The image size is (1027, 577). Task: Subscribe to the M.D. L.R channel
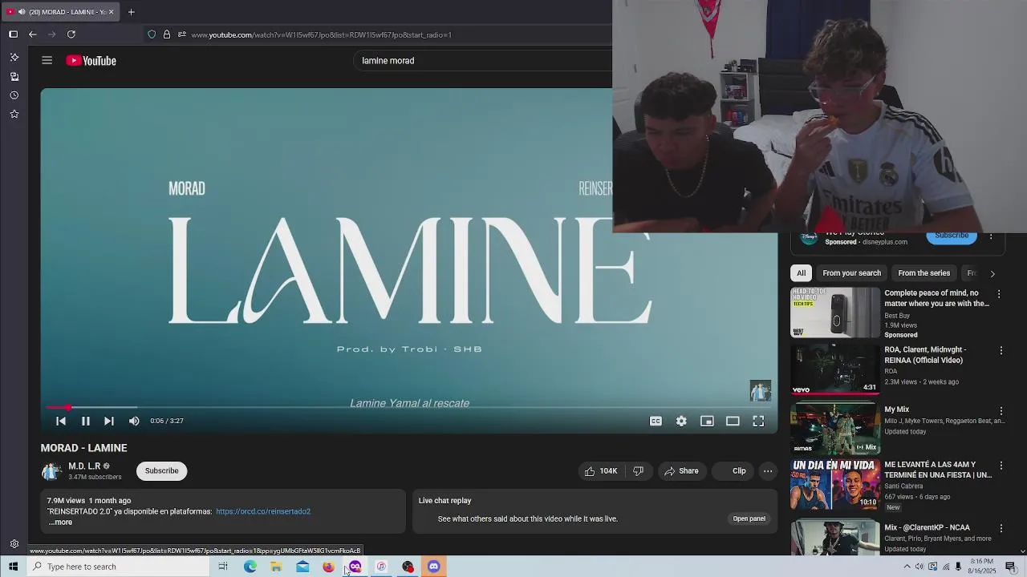161,471
